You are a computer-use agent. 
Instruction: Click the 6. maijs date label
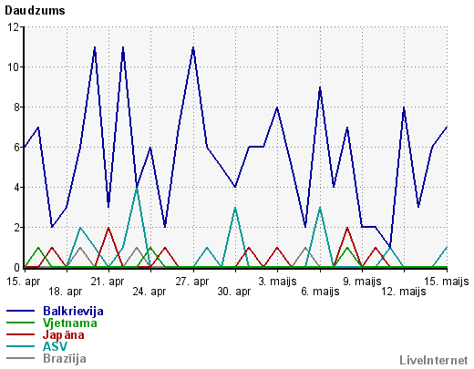[x=320, y=292]
